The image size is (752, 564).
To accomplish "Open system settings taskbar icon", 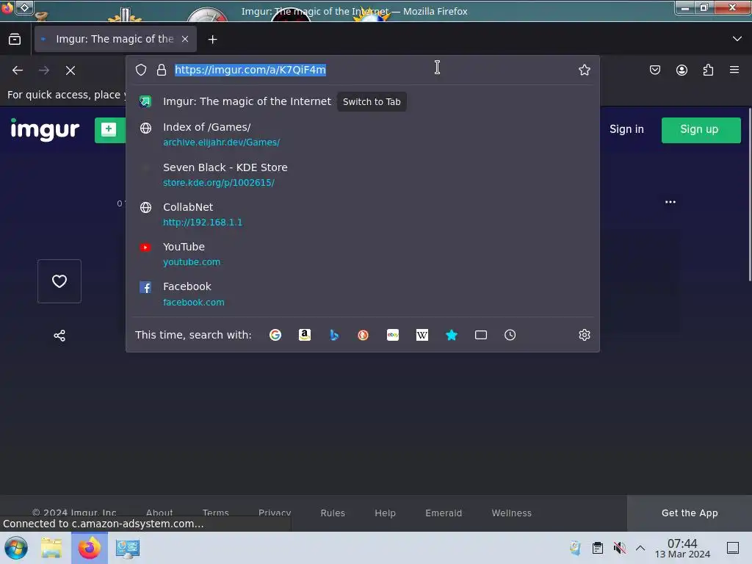I will point(128,548).
